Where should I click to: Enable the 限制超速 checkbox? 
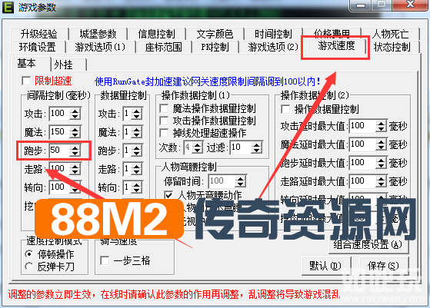click(x=26, y=81)
